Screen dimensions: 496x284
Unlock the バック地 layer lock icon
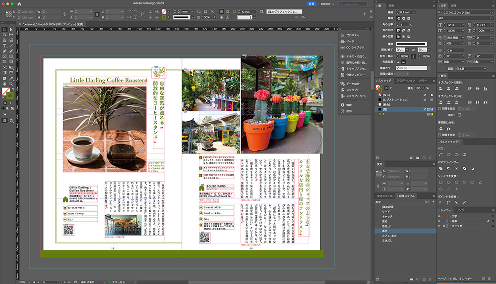coord(443,226)
